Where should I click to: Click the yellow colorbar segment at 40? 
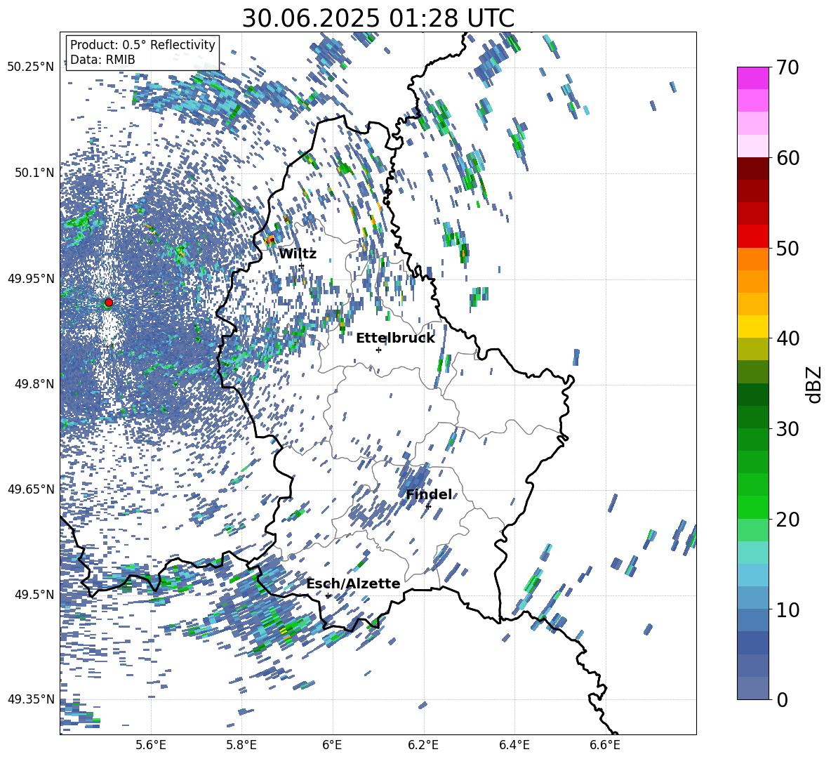pyautogui.click(x=752, y=326)
